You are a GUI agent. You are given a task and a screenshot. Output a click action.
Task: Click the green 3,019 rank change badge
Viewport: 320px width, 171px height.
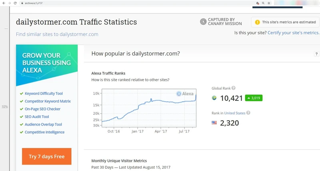pyautogui.click(x=254, y=98)
